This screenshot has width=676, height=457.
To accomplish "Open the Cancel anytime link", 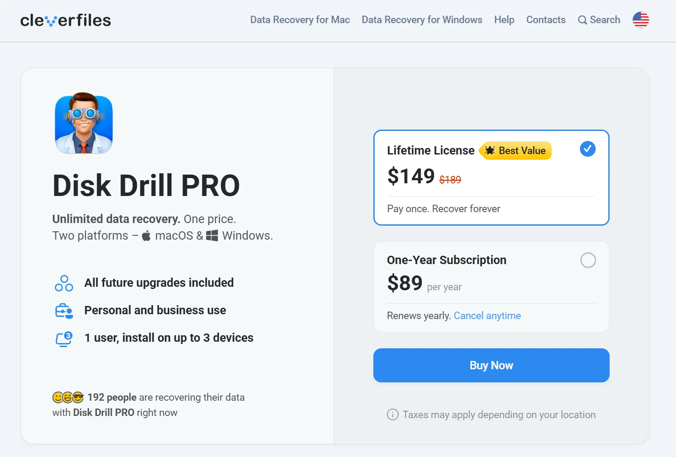I will tap(487, 316).
